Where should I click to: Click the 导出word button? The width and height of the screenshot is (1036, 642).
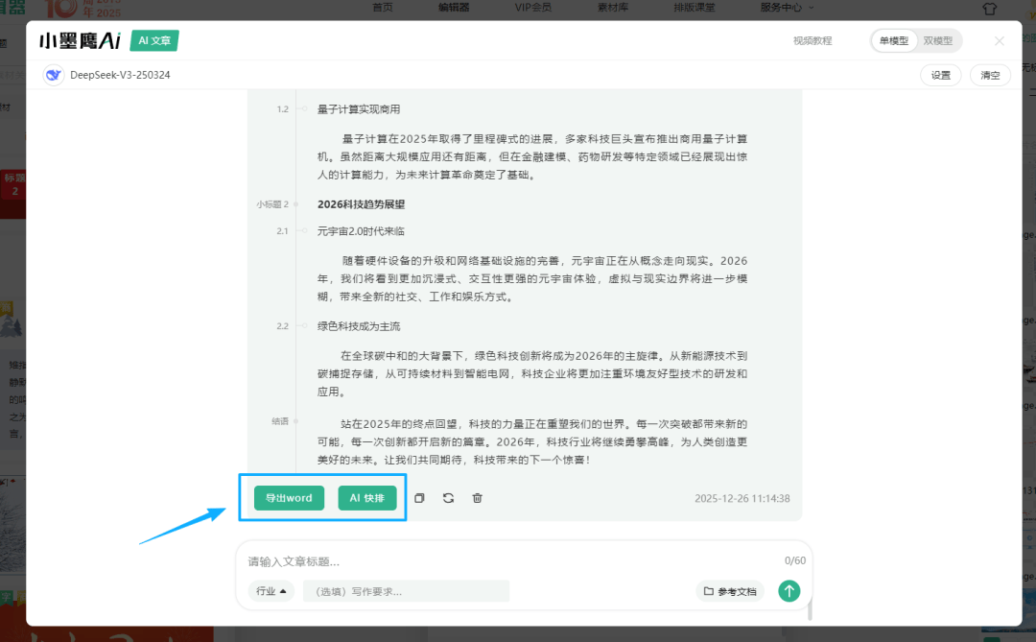click(x=289, y=498)
